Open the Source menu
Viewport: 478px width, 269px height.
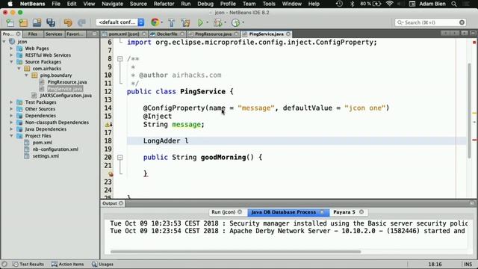tap(138, 4)
